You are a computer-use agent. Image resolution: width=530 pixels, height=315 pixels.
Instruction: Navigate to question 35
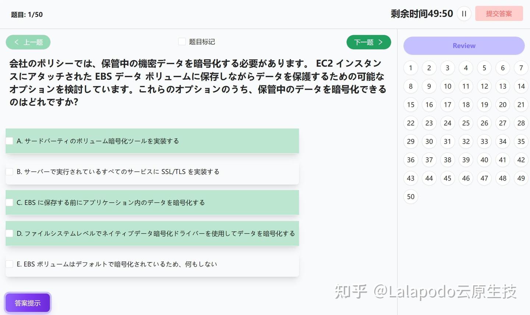click(x=521, y=141)
